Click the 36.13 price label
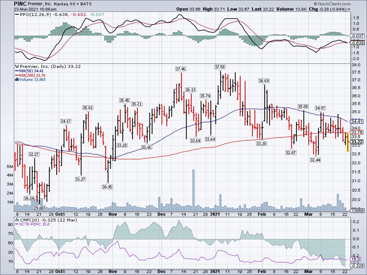The image size is (367, 275). point(190,90)
